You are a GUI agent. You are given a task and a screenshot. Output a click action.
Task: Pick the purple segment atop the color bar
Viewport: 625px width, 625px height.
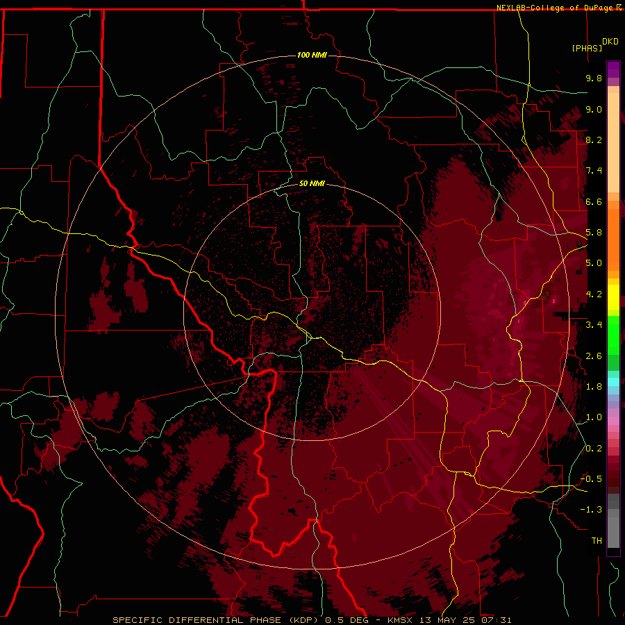tap(613, 70)
